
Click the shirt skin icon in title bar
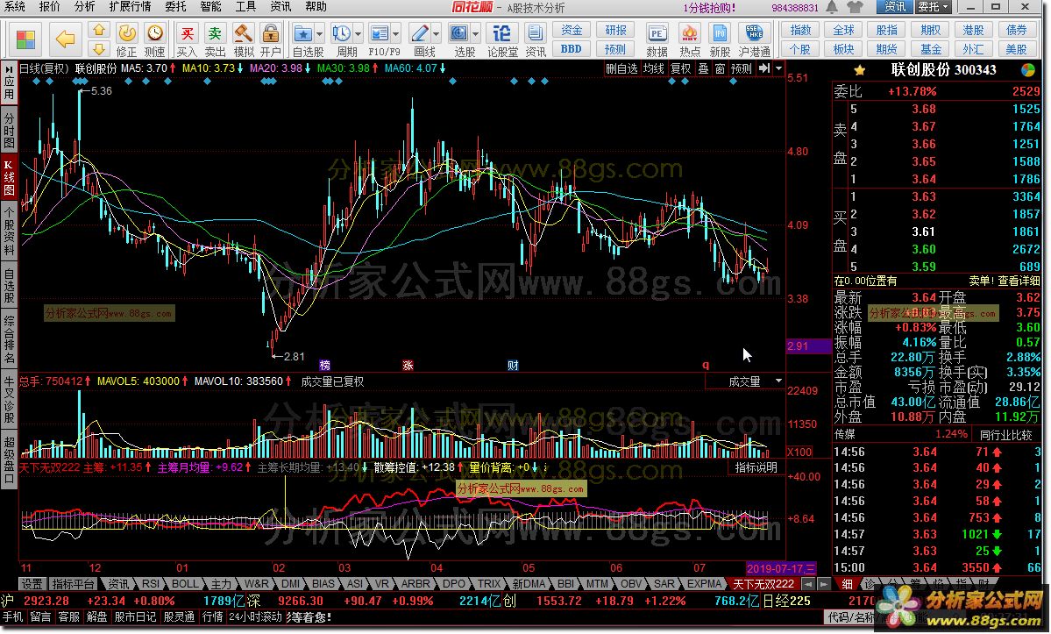[x=855, y=7]
